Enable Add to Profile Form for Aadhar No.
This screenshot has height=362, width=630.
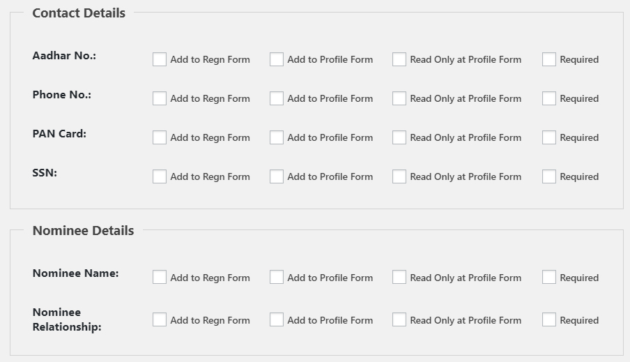tap(277, 59)
